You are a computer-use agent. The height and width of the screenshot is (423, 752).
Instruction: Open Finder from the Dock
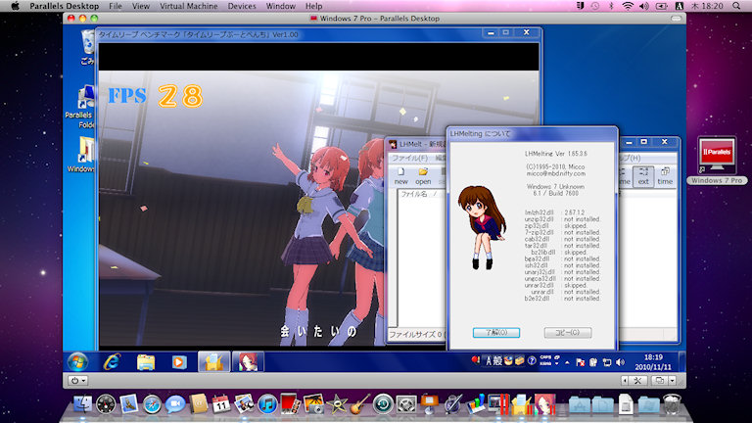point(82,403)
